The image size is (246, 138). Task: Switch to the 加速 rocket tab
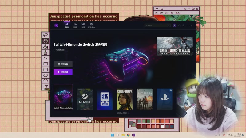pos(67,25)
